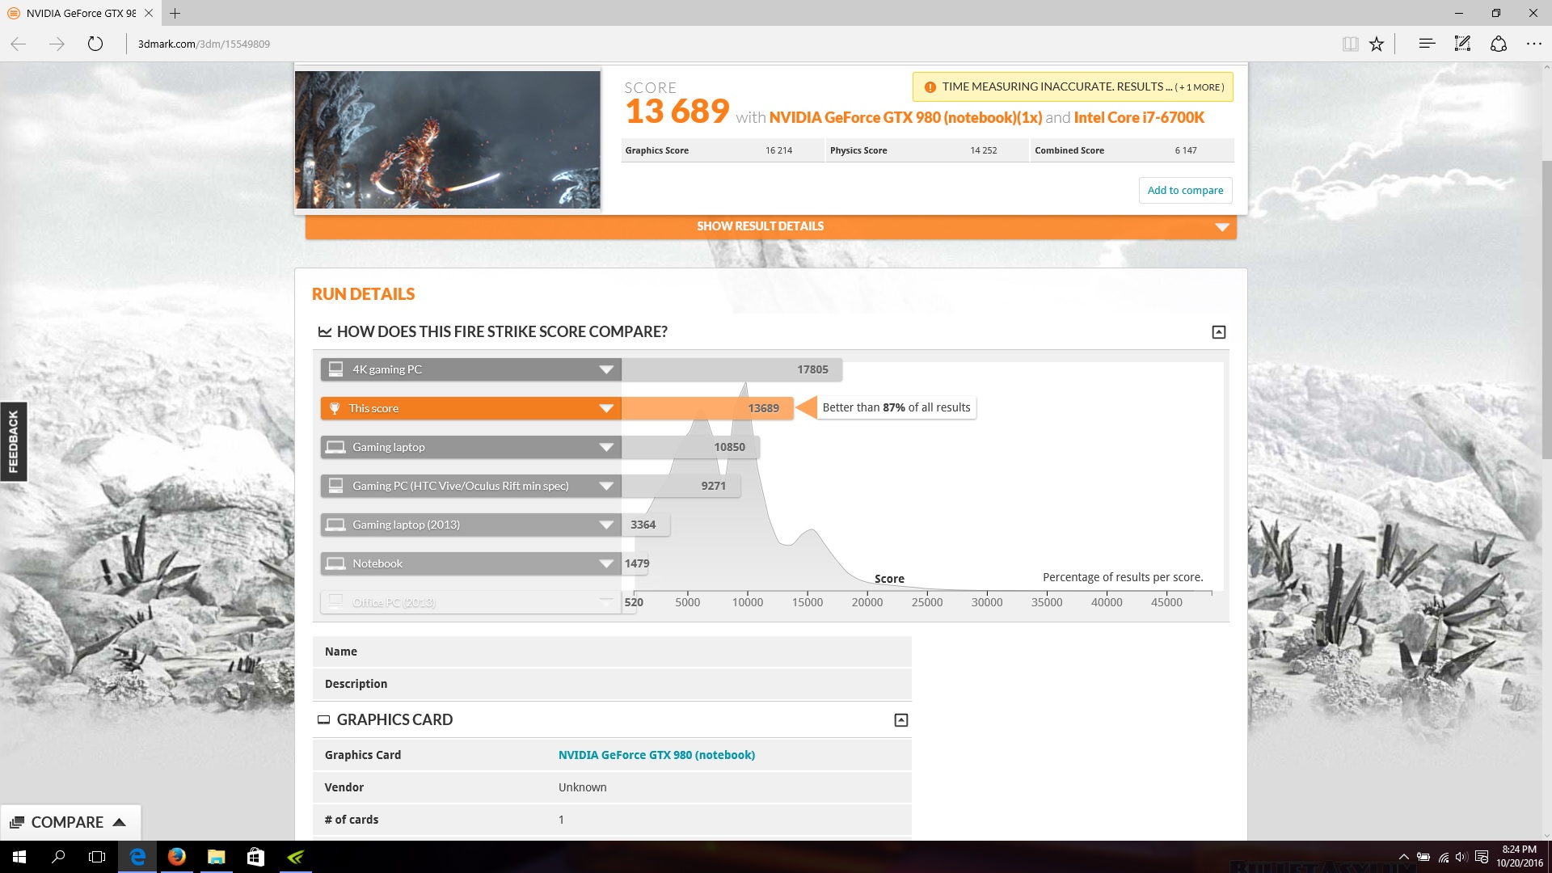Open NVIDIA app on taskbar
This screenshot has width=1552, height=873.
295,857
